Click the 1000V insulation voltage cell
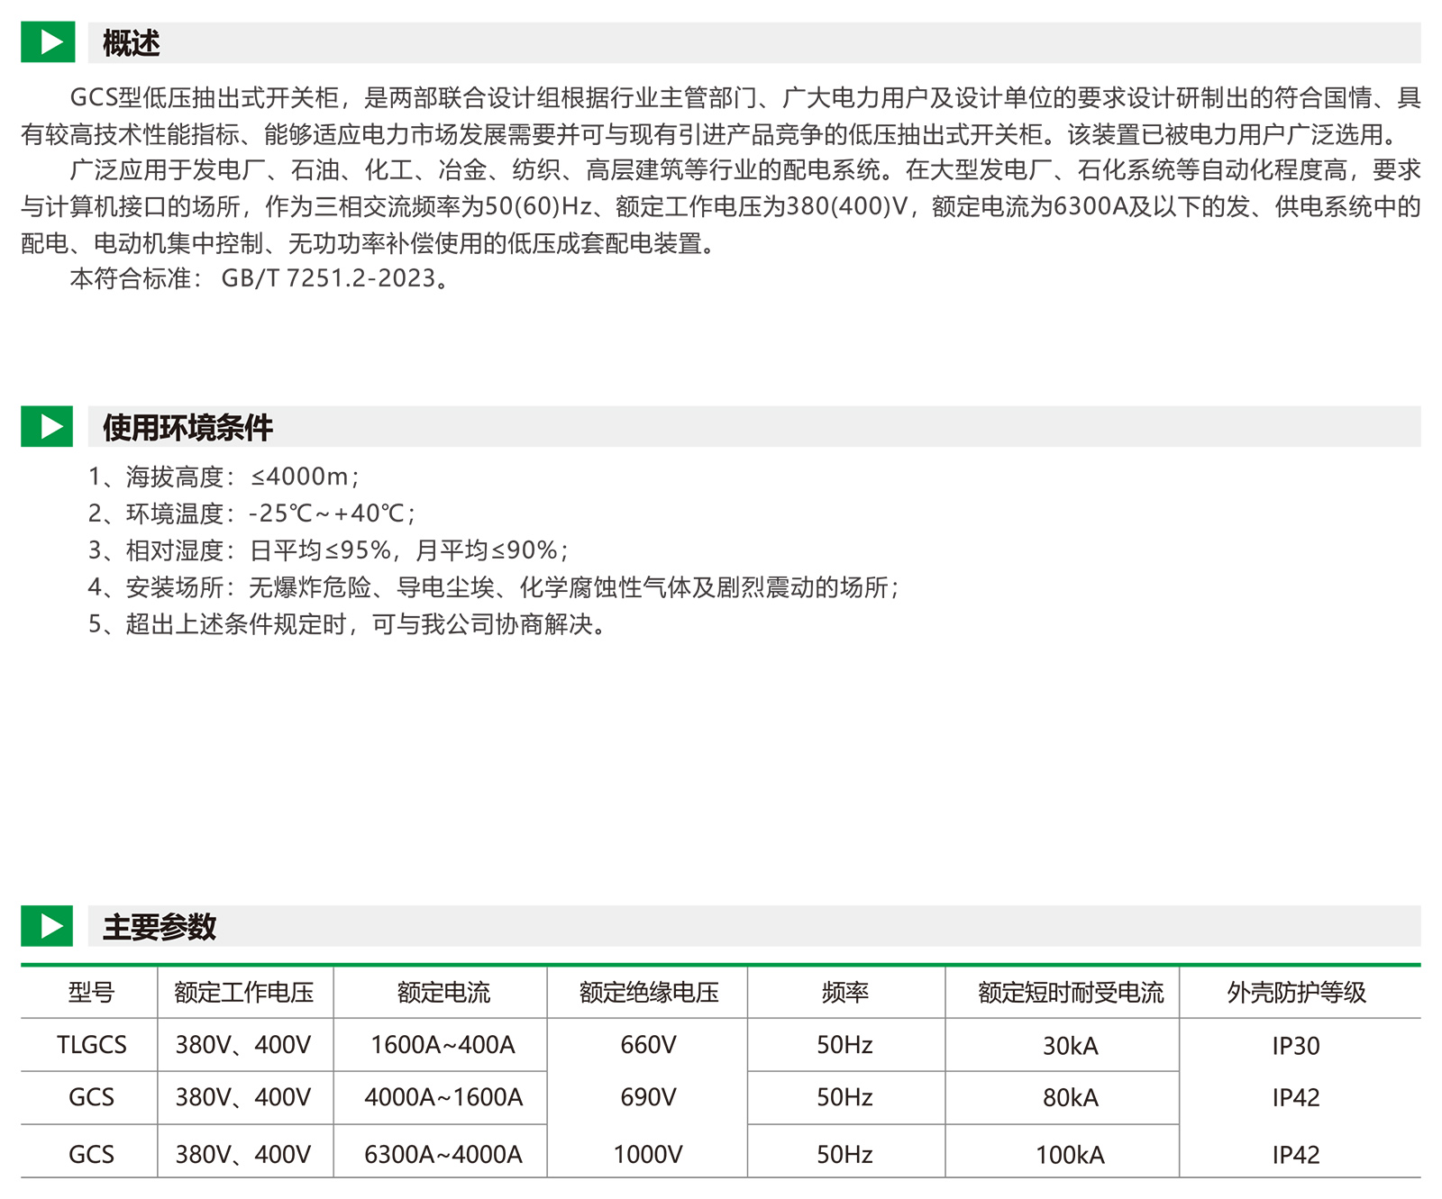The width and height of the screenshot is (1442, 1199). tap(648, 1154)
